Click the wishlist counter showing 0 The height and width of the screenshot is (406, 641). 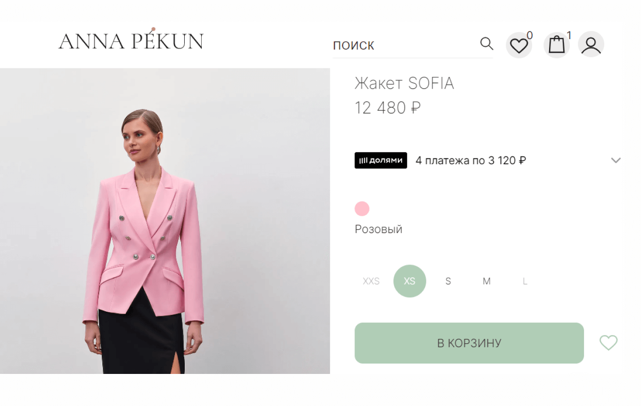coord(530,34)
